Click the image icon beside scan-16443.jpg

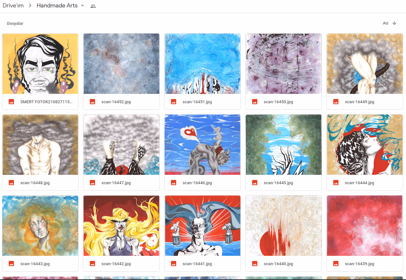pyautogui.click(x=11, y=264)
